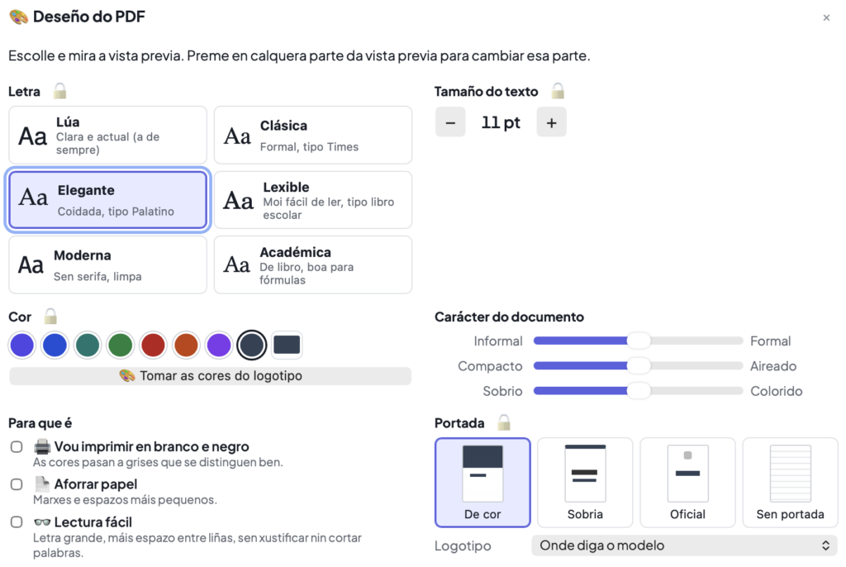Viewport: 846px width, 567px height.
Task: Select the purple color swatch
Action: (x=219, y=345)
